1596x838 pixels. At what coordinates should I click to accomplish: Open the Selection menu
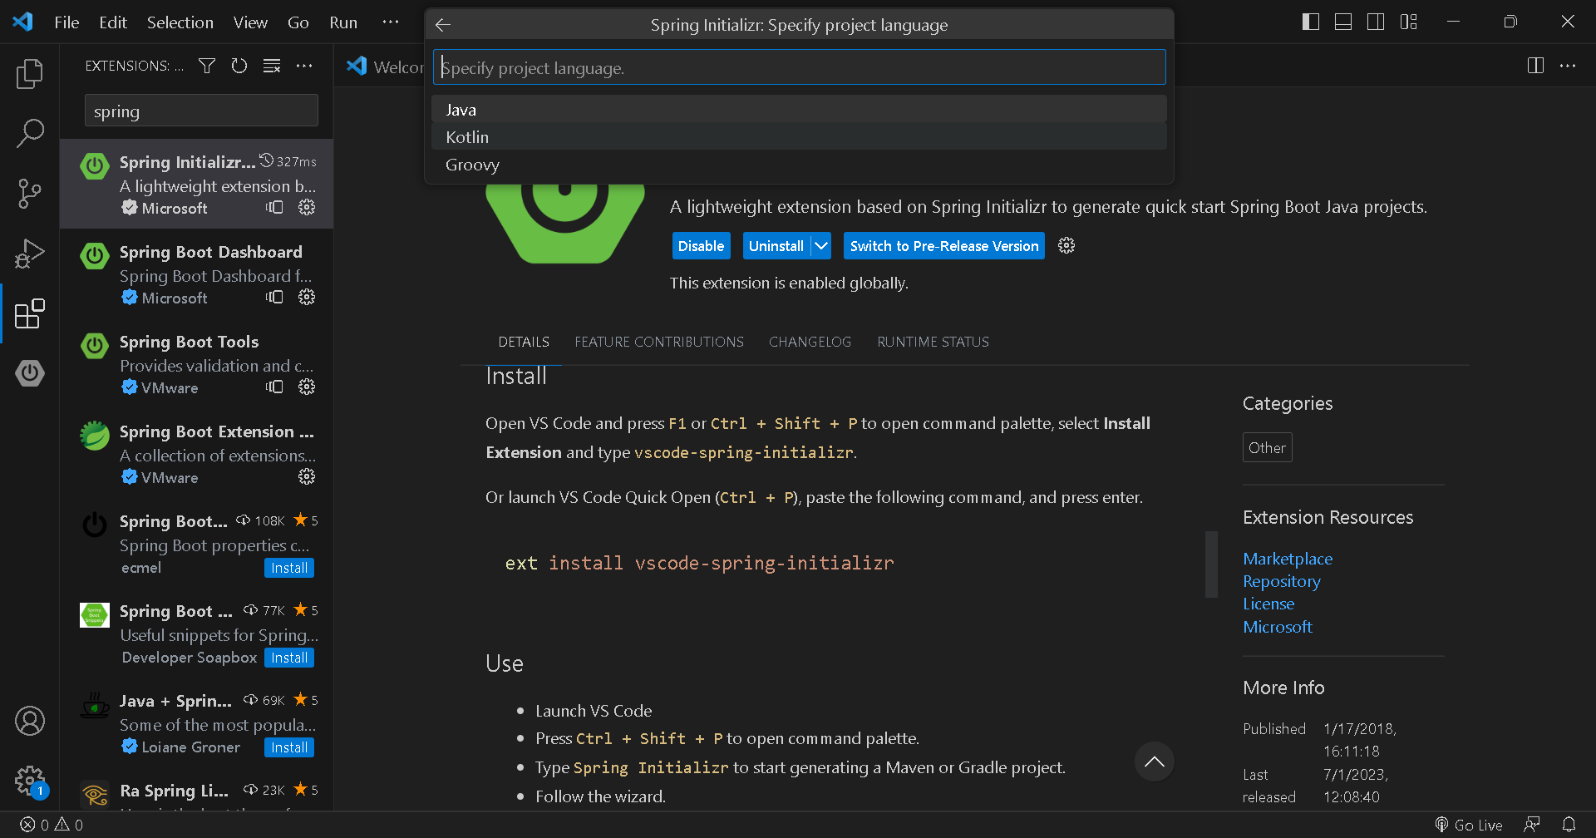[x=180, y=22]
